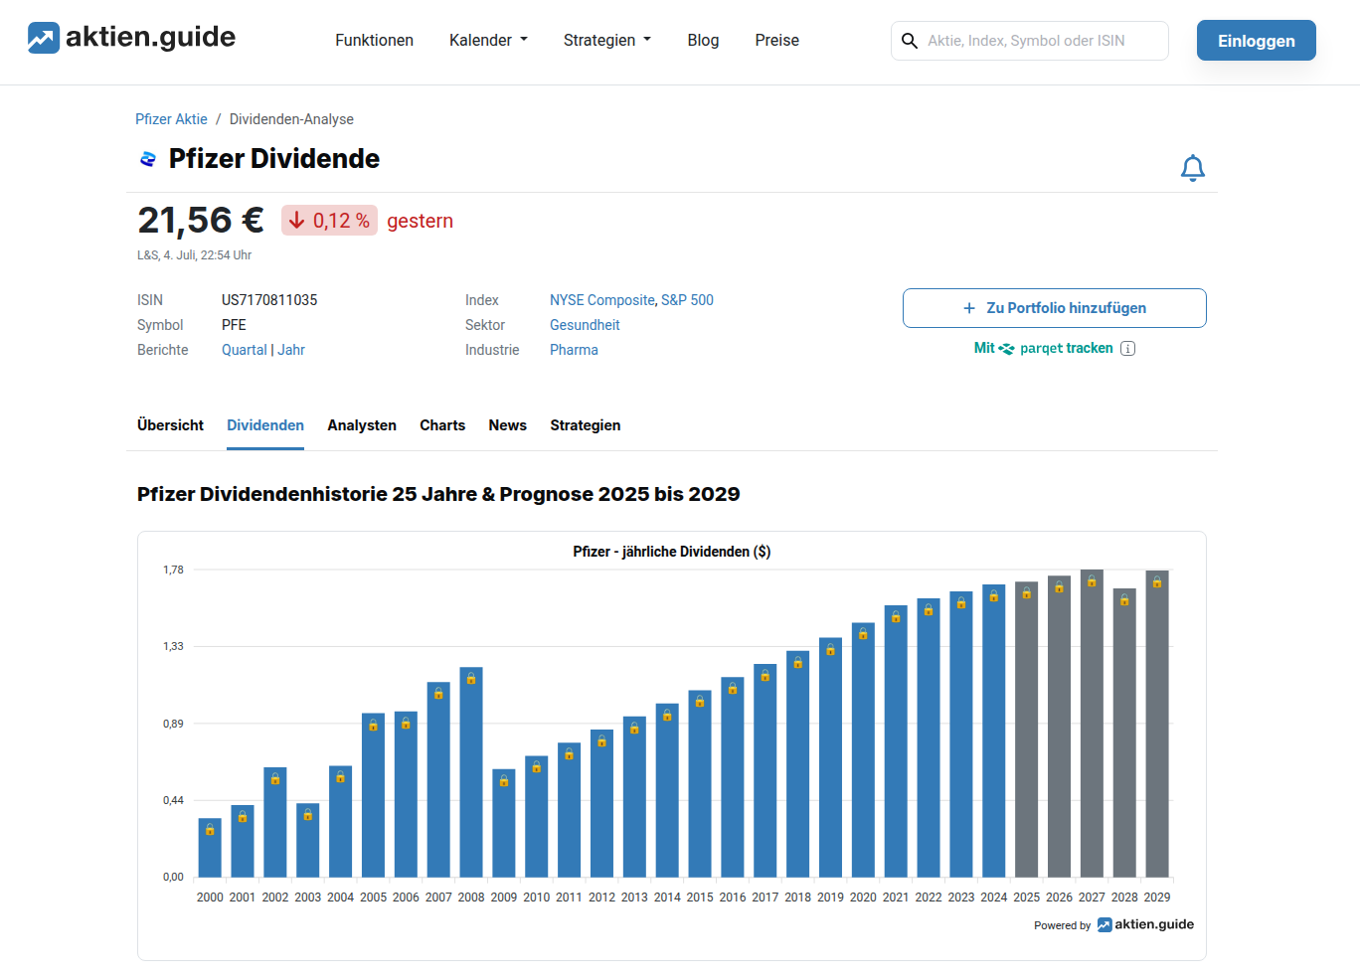Screen dimensions: 1360x980
Task: Open the Jahr reports link
Action: (x=291, y=350)
